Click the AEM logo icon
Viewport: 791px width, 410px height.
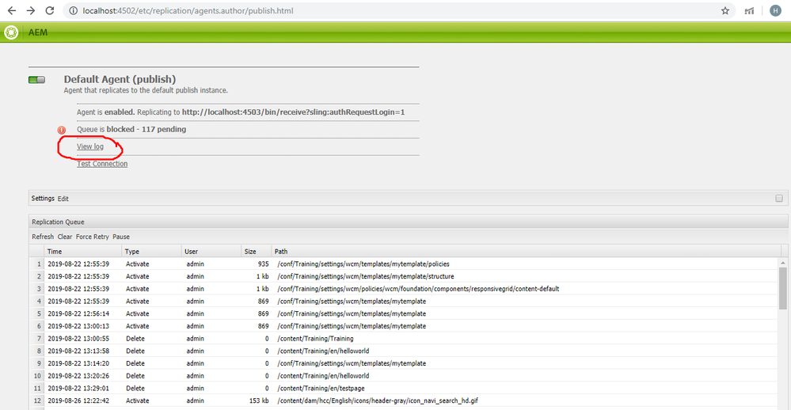tap(11, 32)
